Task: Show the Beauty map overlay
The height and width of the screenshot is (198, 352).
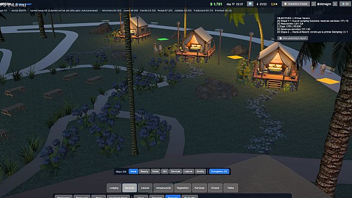Action: 144,171
